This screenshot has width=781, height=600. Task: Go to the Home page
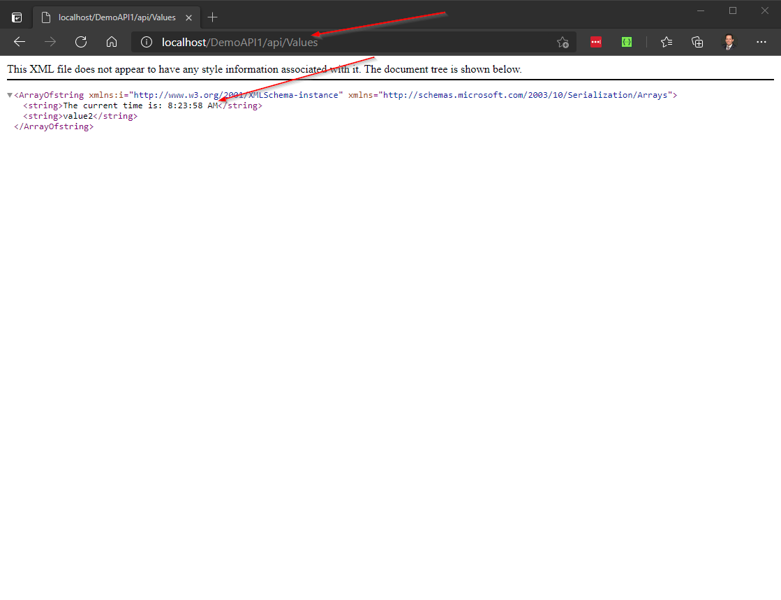click(x=112, y=42)
